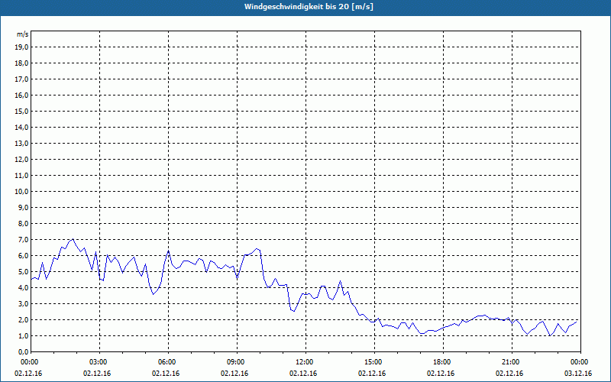Select the '03:00' time label
This screenshot has height=382, width=611.
(x=99, y=362)
